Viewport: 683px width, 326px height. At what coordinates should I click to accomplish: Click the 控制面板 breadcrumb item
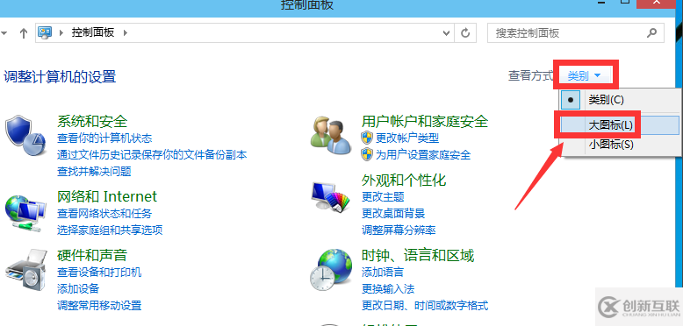tap(93, 32)
